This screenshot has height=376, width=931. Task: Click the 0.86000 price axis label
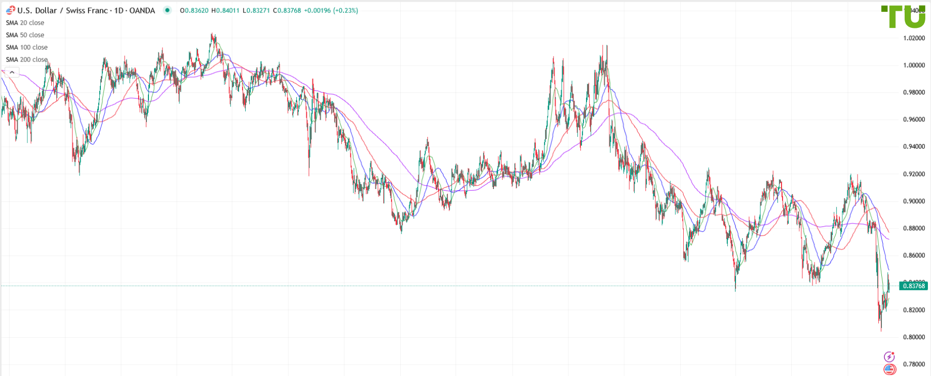914,256
